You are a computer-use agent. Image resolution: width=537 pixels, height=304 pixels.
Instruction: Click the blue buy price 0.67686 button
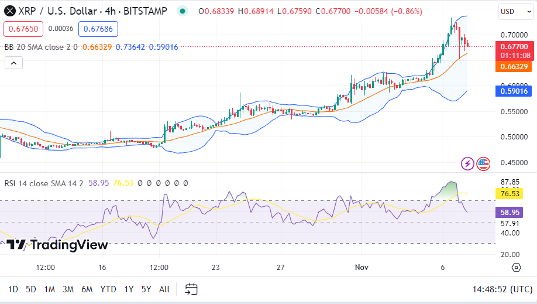pyautogui.click(x=98, y=29)
